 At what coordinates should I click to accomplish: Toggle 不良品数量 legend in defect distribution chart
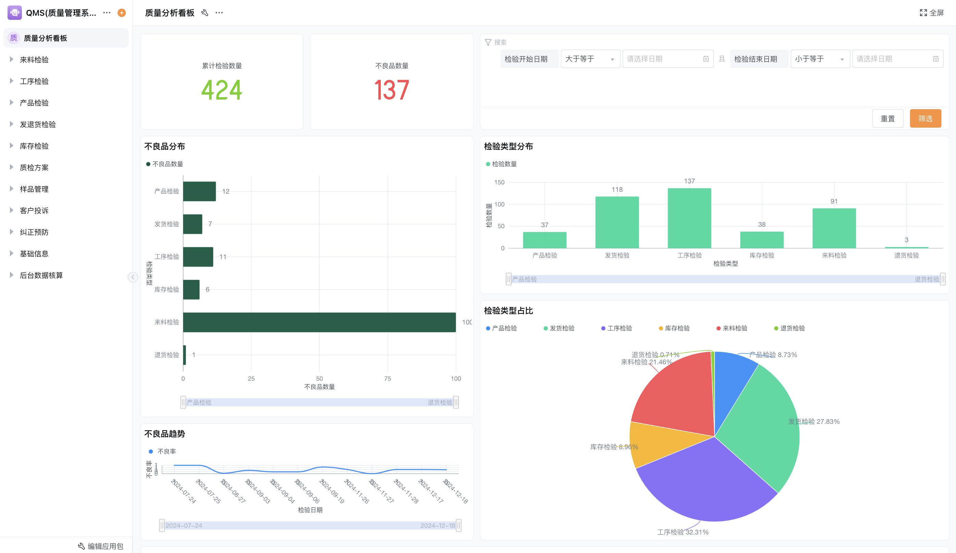tap(164, 164)
